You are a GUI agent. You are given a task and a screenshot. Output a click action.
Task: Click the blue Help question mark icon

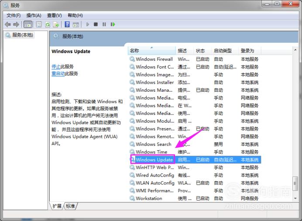[x=67, y=24]
